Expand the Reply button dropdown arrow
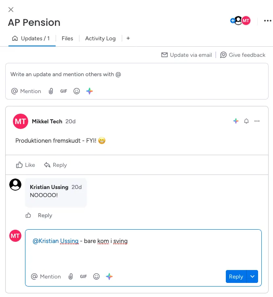The height and width of the screenshot is (297, 273). tap(252, 276)
